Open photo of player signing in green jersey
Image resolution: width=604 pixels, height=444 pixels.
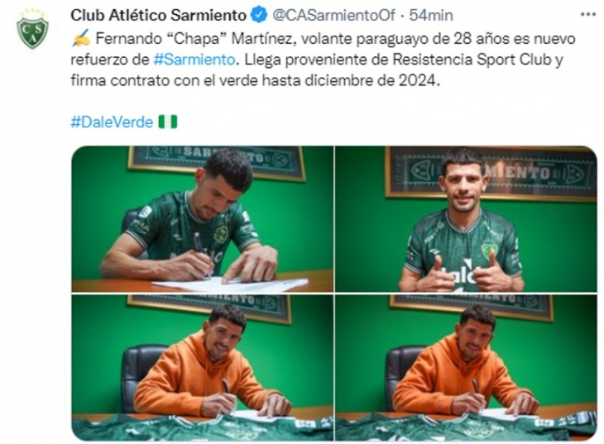[203, 219]
